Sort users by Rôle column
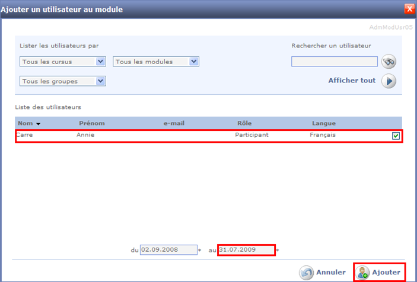 [x=244, y=123]
